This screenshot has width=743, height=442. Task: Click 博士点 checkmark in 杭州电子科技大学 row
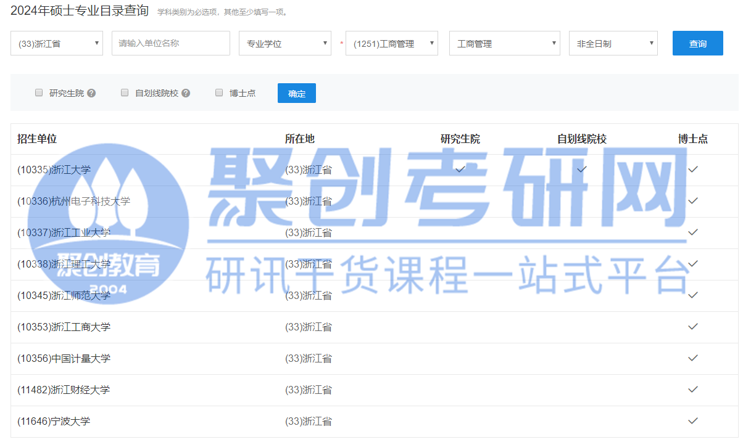coord(693,200)
